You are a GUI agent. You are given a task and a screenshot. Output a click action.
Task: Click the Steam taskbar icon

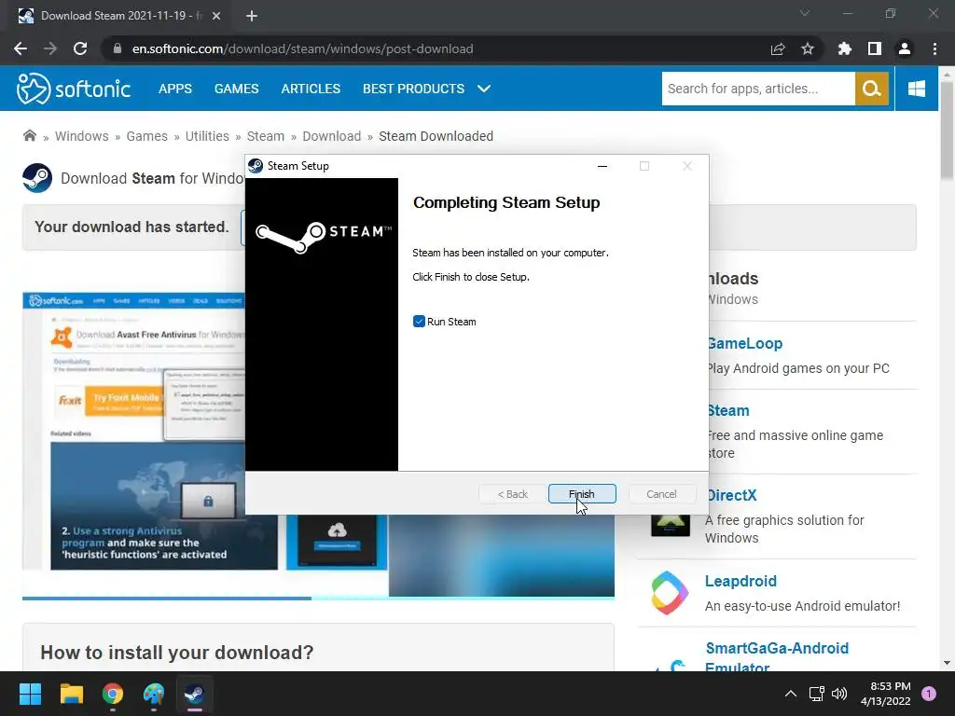click(194, 694)
